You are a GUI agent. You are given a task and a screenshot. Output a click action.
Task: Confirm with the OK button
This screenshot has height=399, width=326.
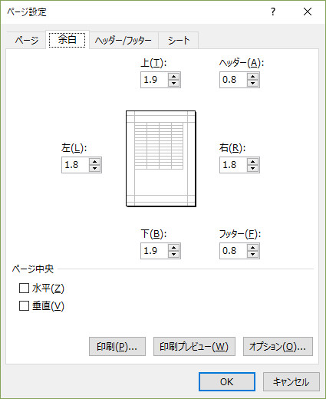(227, 382)
